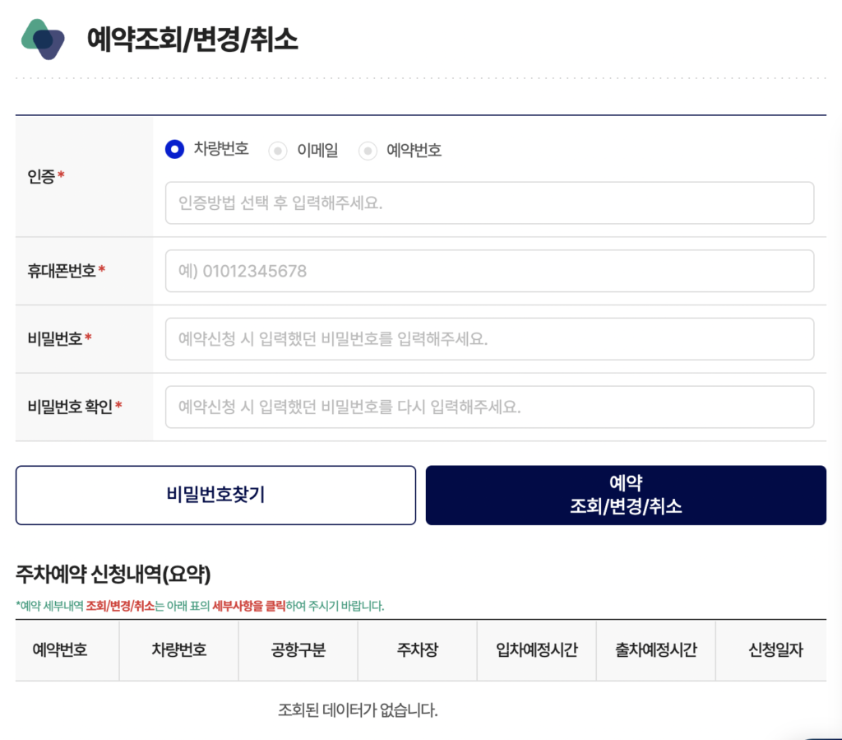Click the 휴대폰번호 field label
This screenshot has height=740, width=842.
coord(61,271)
